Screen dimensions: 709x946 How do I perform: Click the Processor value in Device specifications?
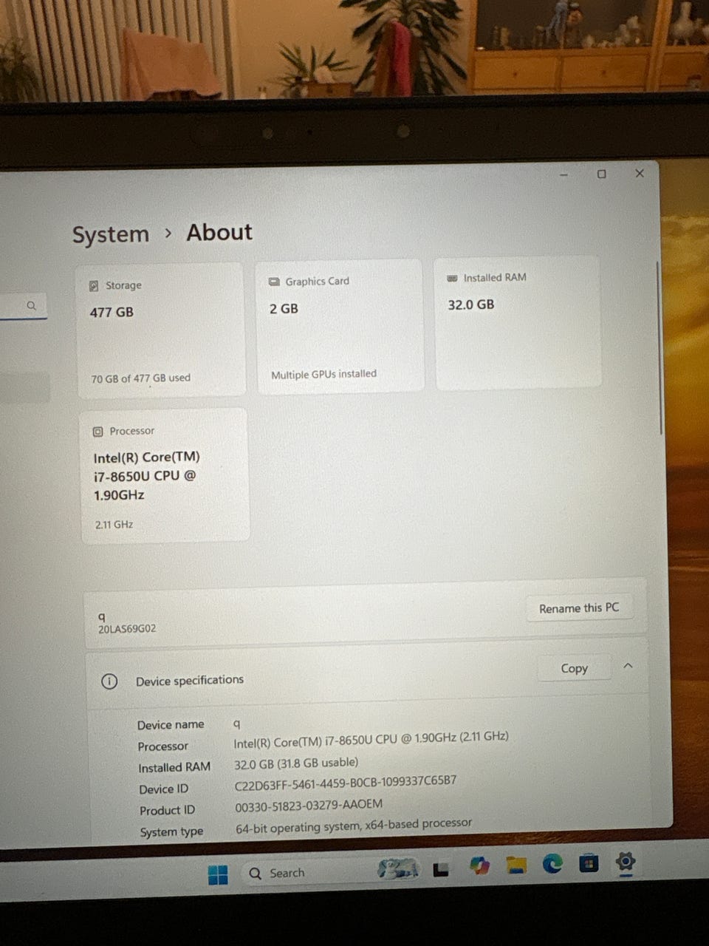coord(371,740)
